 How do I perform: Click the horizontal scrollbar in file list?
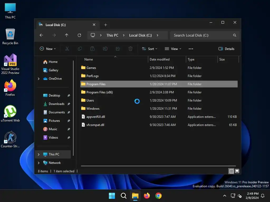pos(158,166)
